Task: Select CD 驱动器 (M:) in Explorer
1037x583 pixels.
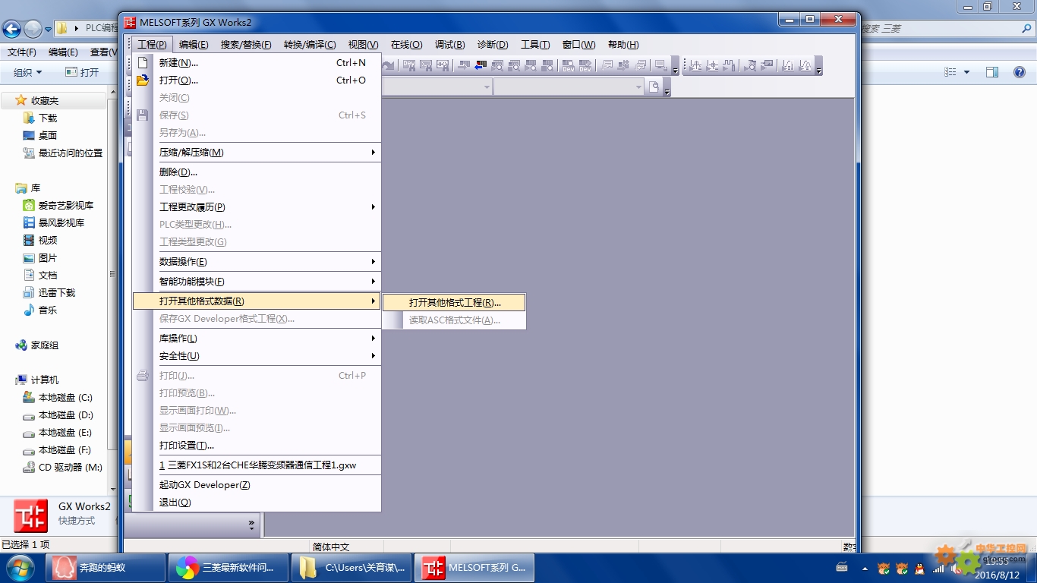Action: pos(70,468)
